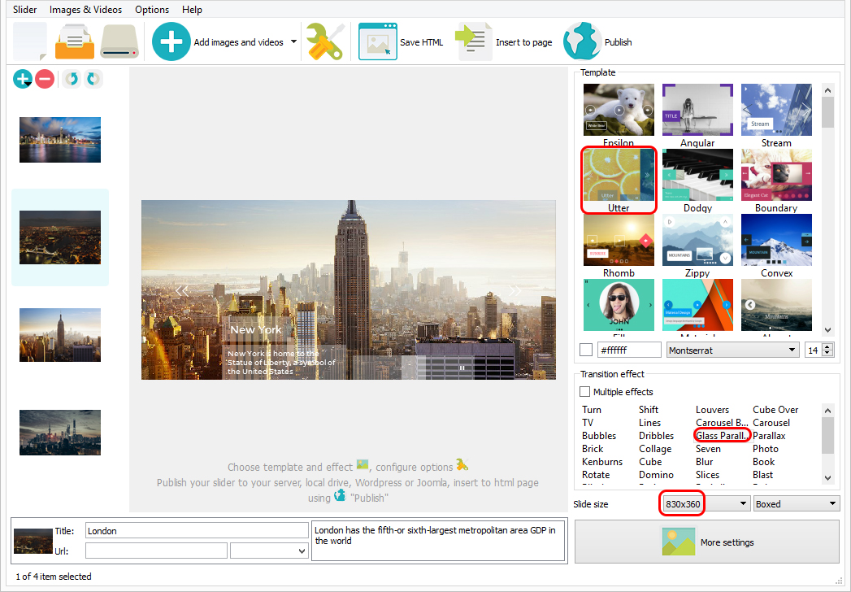The image size is (851, 592).
Task: Click the Add images and videos plus icon
Action: point(171,41)
